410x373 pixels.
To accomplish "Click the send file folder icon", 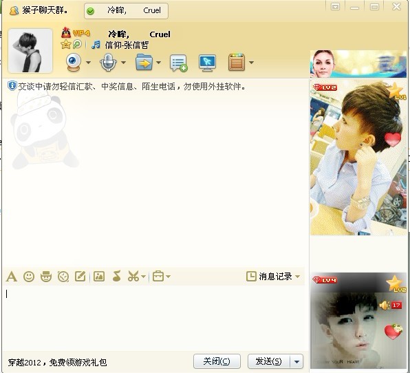I will (144, 62).
